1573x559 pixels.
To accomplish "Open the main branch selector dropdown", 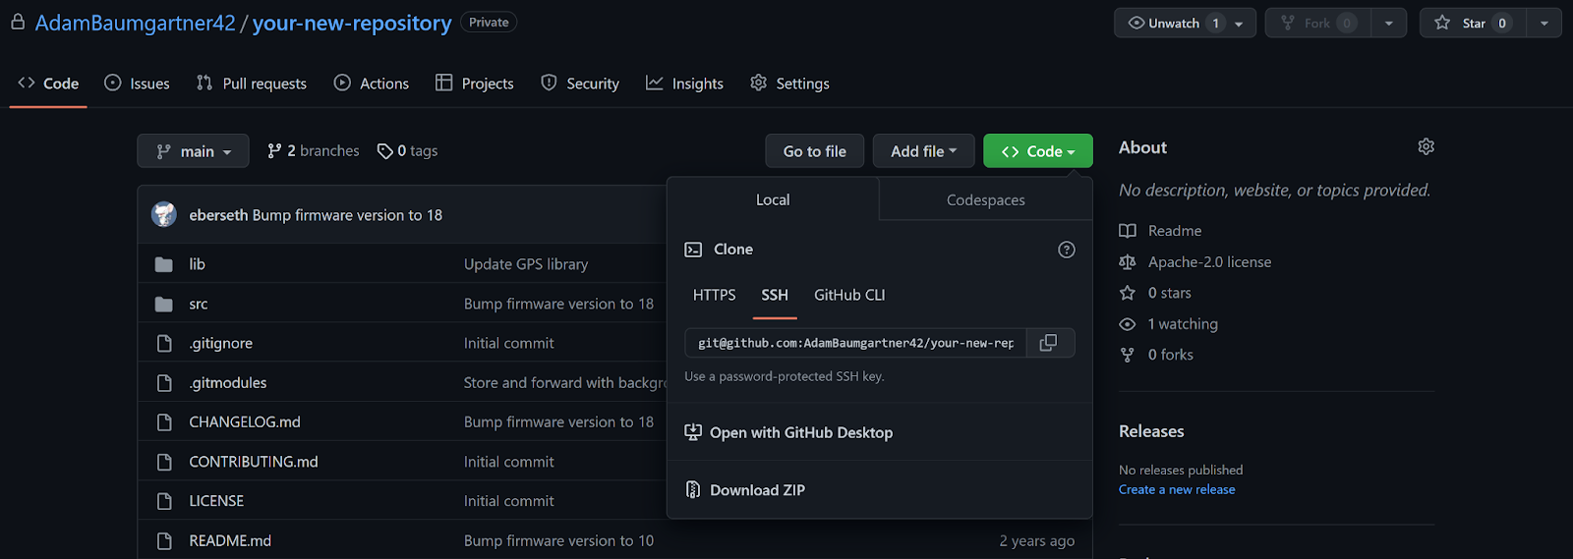I will [193, 151].
